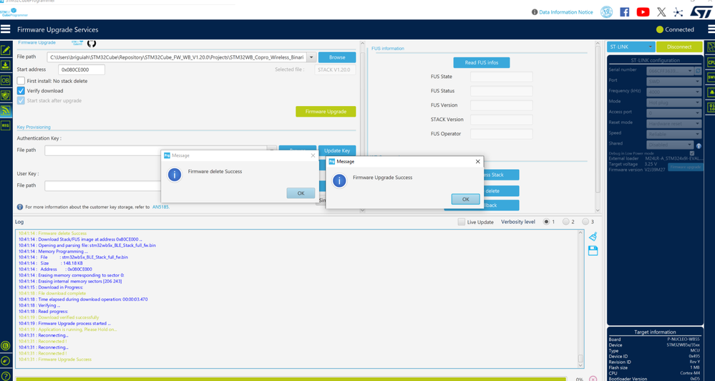Screen dimensions: 715x381
Task: Close the Firmware Upgrade Success message dialog
Action: point(477,162)
